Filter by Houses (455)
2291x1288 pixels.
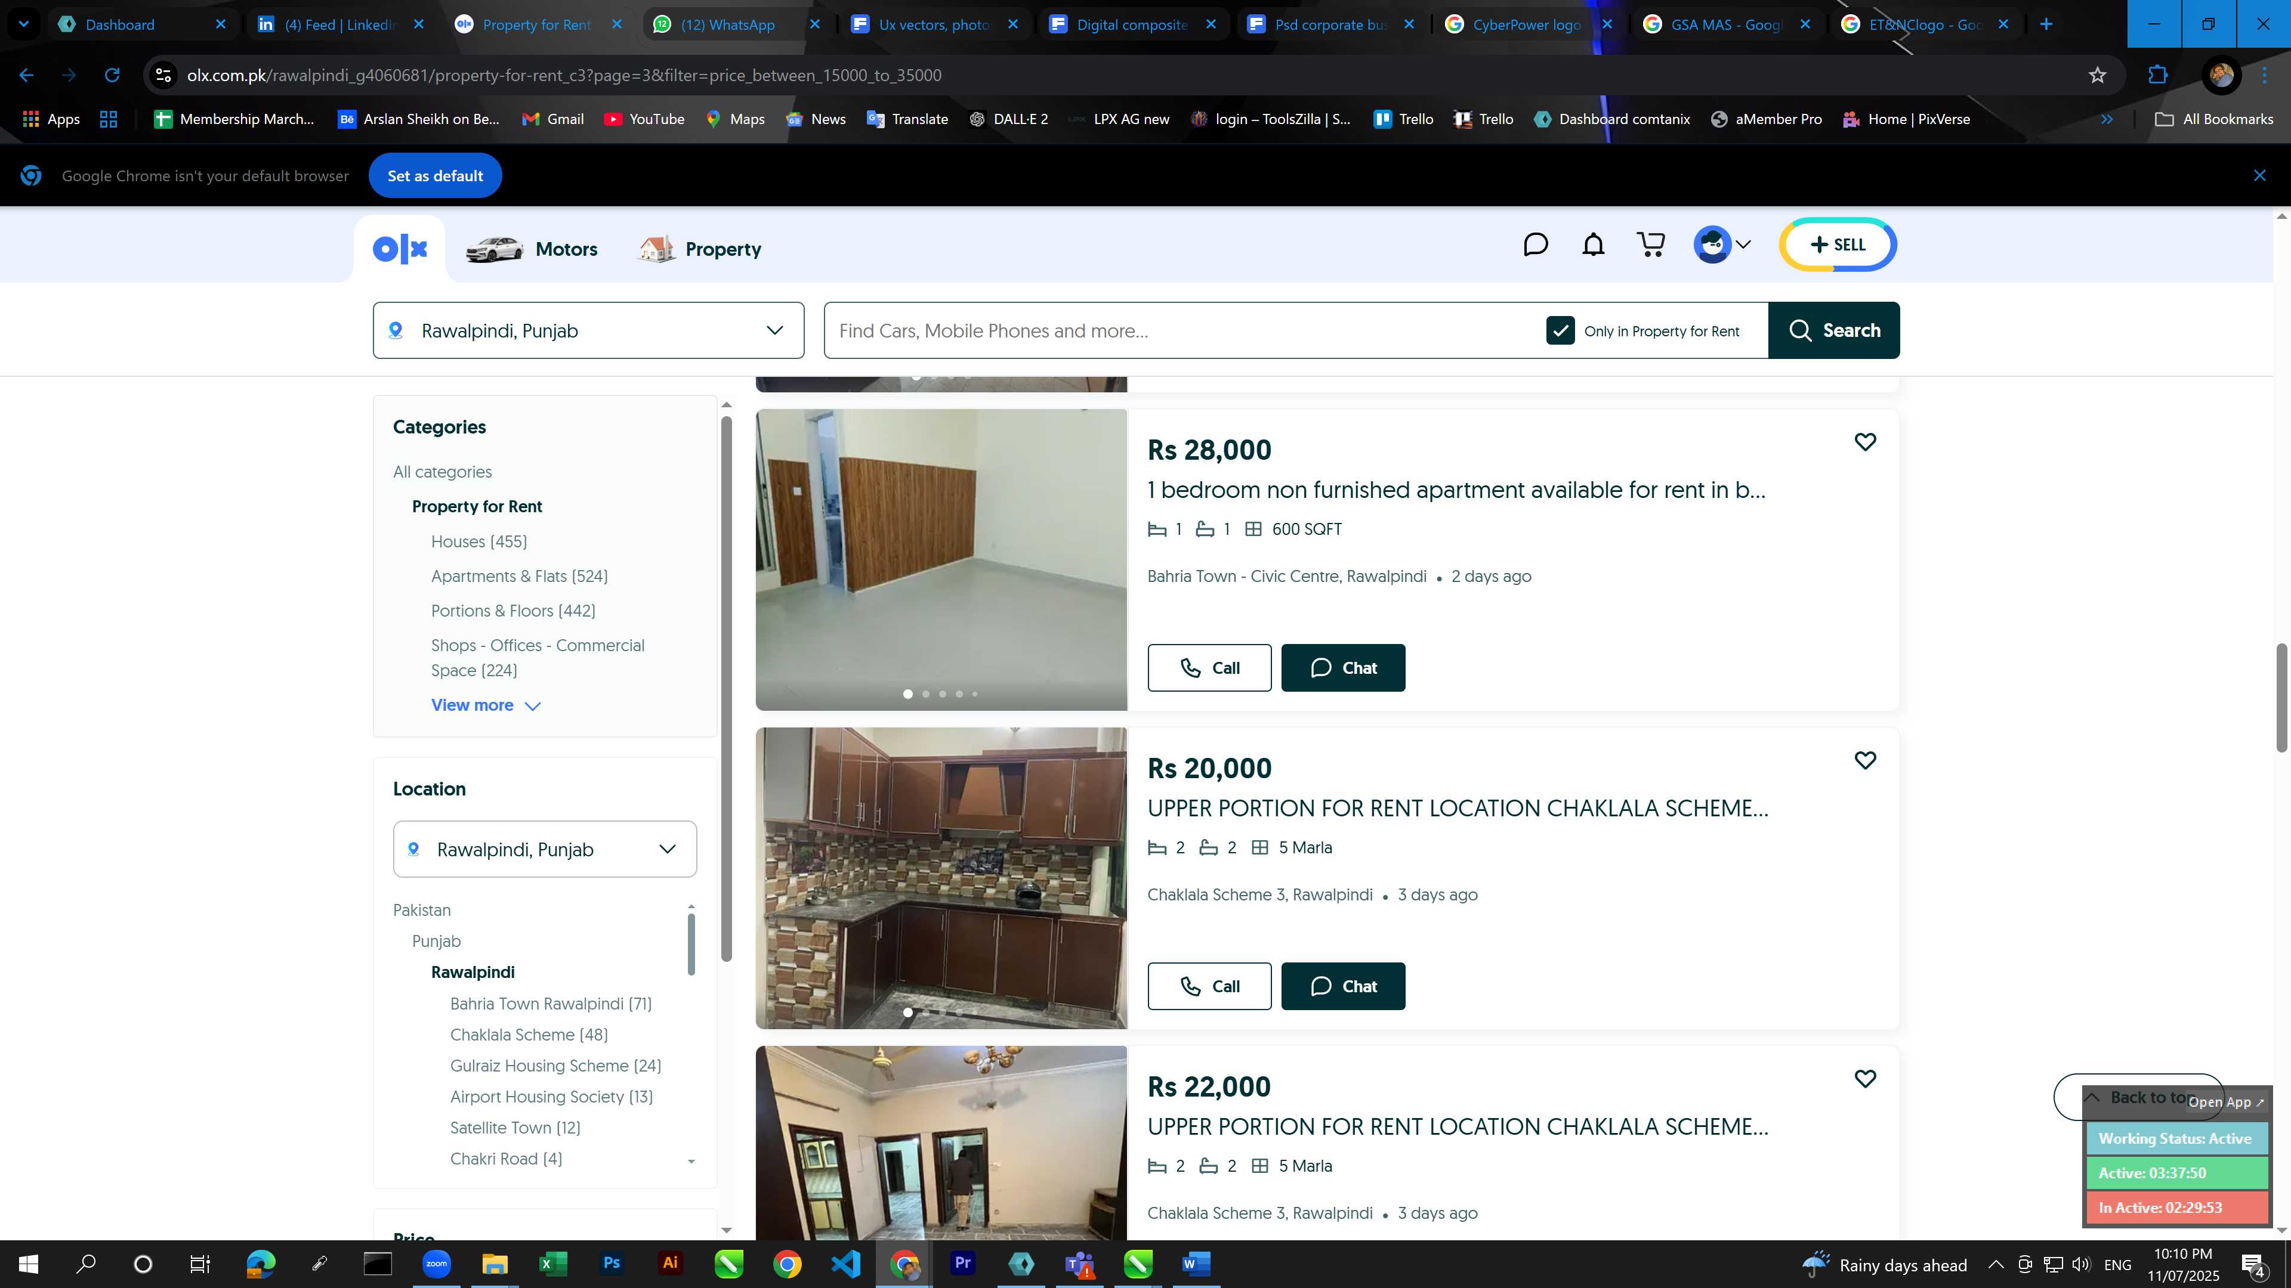pos(478,541)
